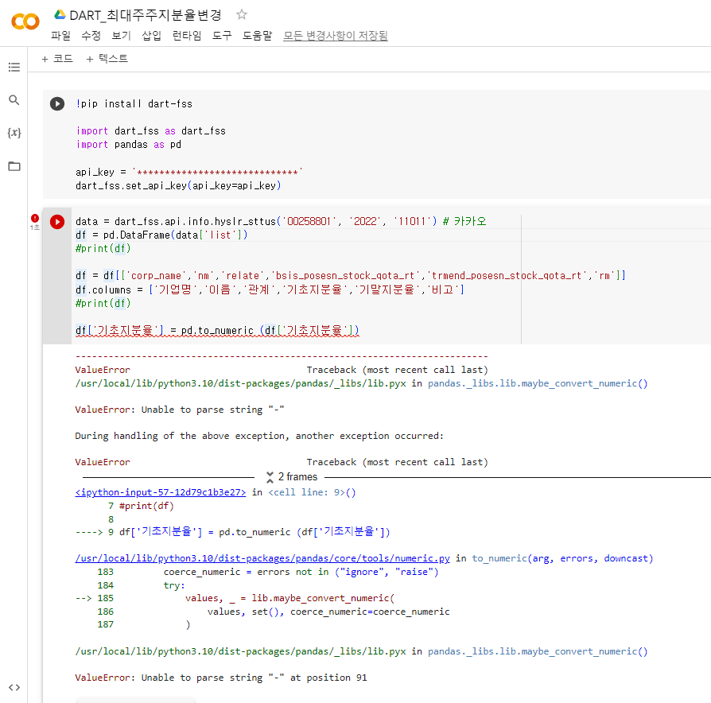Click the notebook title 'DART_최대주주지분율변경'
This screenshot has width=711, height=703.
146,15
